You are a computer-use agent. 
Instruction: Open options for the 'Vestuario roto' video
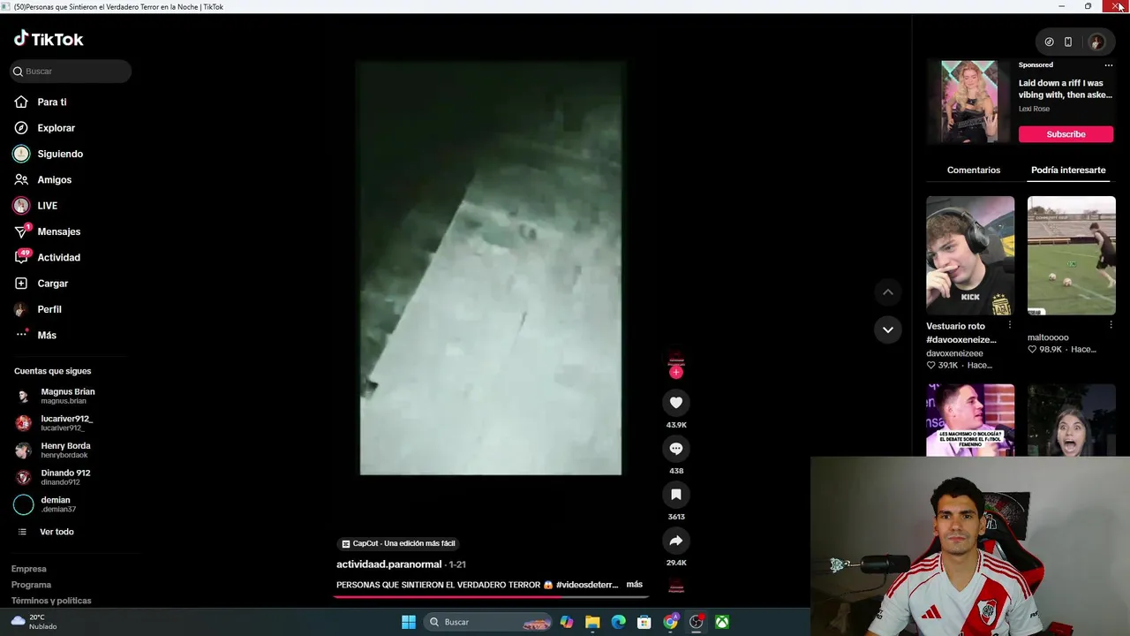tap(1010, 326)
